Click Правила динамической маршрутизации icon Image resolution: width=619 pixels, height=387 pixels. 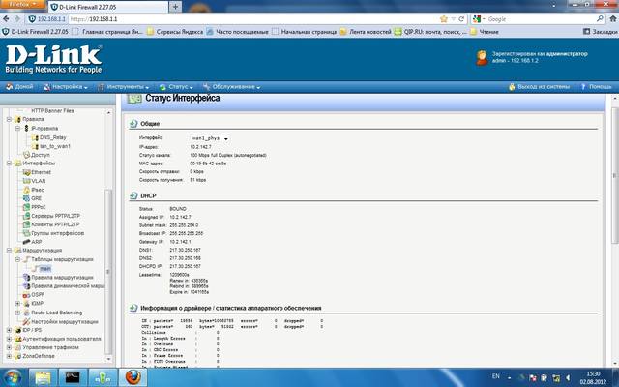(26, 286)
